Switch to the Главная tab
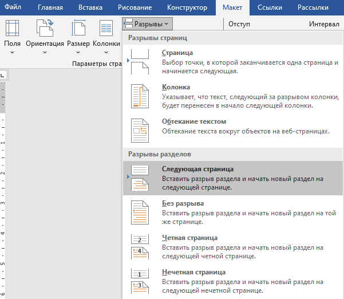This screenshot has width=344, height=299. tap(50, 7)
